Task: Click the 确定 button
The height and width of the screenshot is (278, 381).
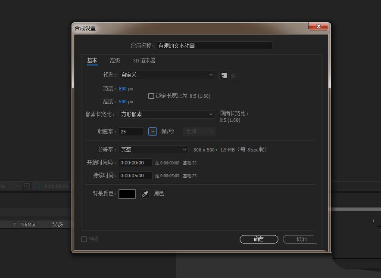Action: click(259, 239)
